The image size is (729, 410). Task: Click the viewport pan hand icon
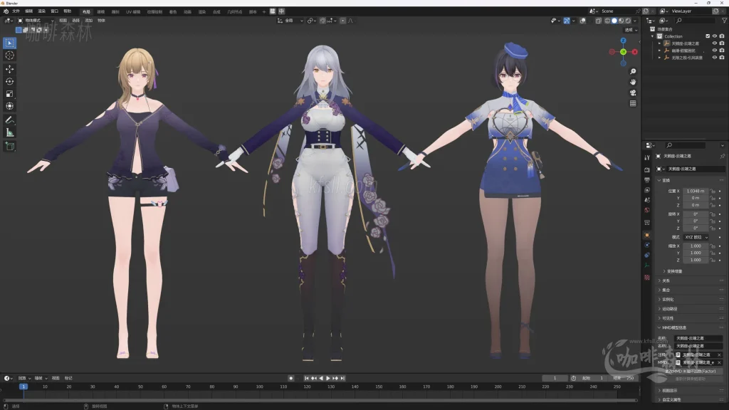pos(633,83)
